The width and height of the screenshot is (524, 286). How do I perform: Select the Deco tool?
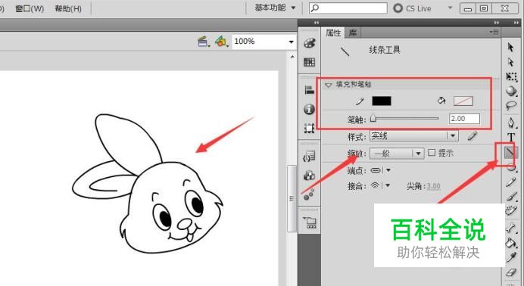[511, 211]
